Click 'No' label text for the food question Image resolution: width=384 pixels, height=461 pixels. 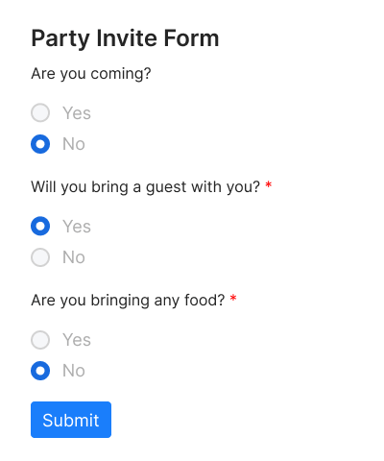74,371
